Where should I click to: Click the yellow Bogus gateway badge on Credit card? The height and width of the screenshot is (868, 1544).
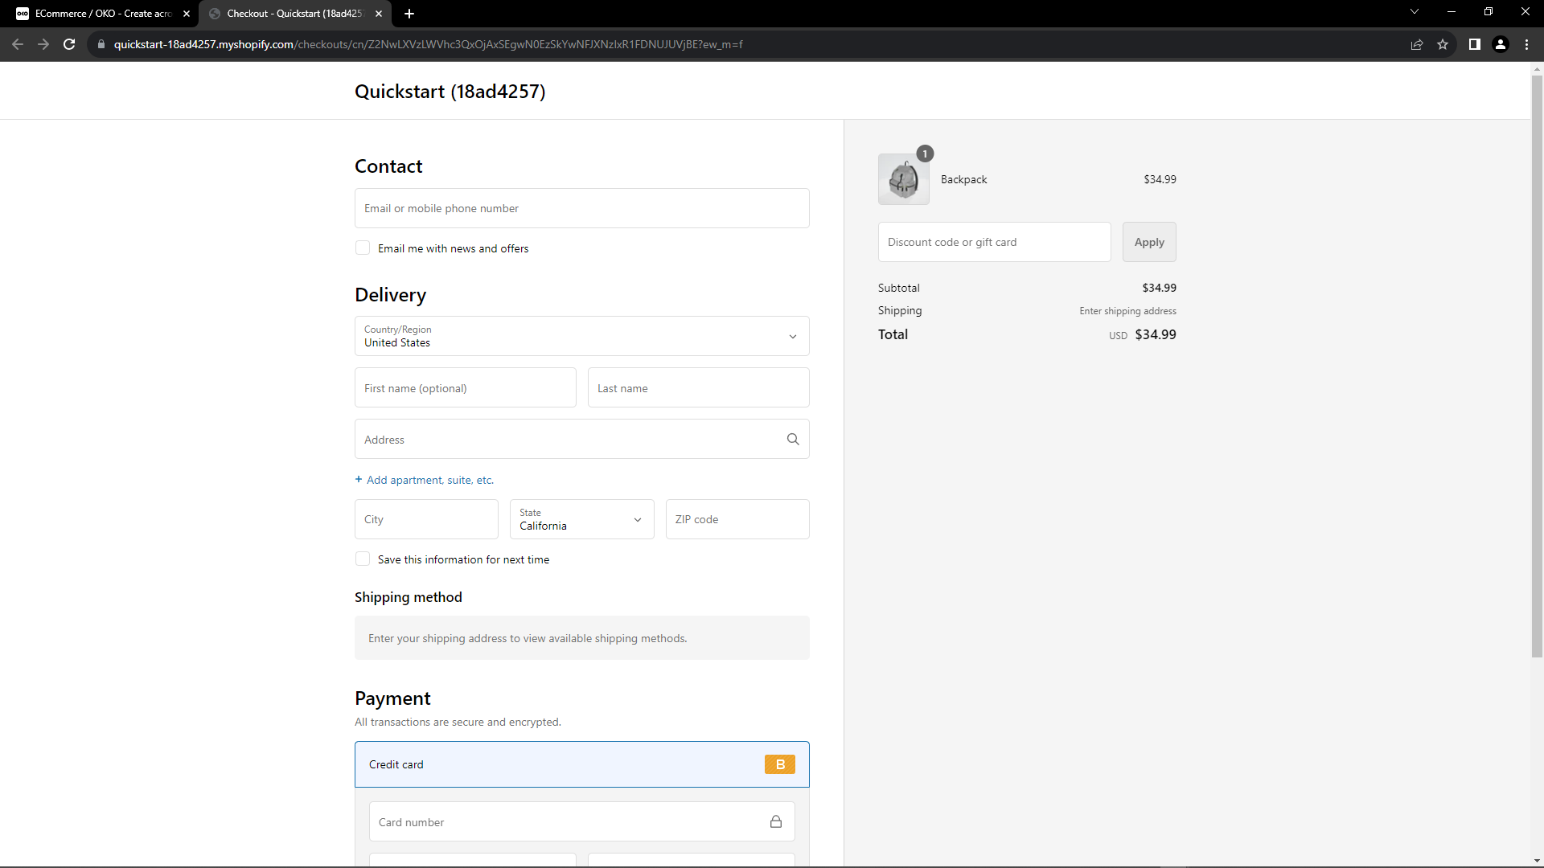[779, 764]
